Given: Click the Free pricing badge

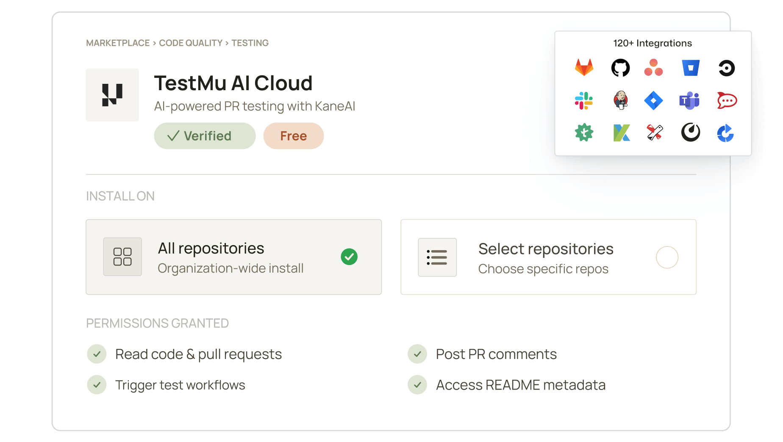Looking at the screenshot, I should [294, 136].
